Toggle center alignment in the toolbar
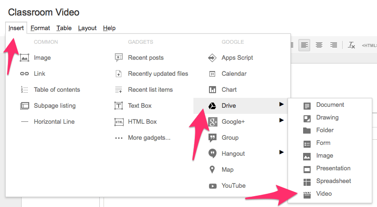This screenshot has width=377, height=207. [319, 45]
